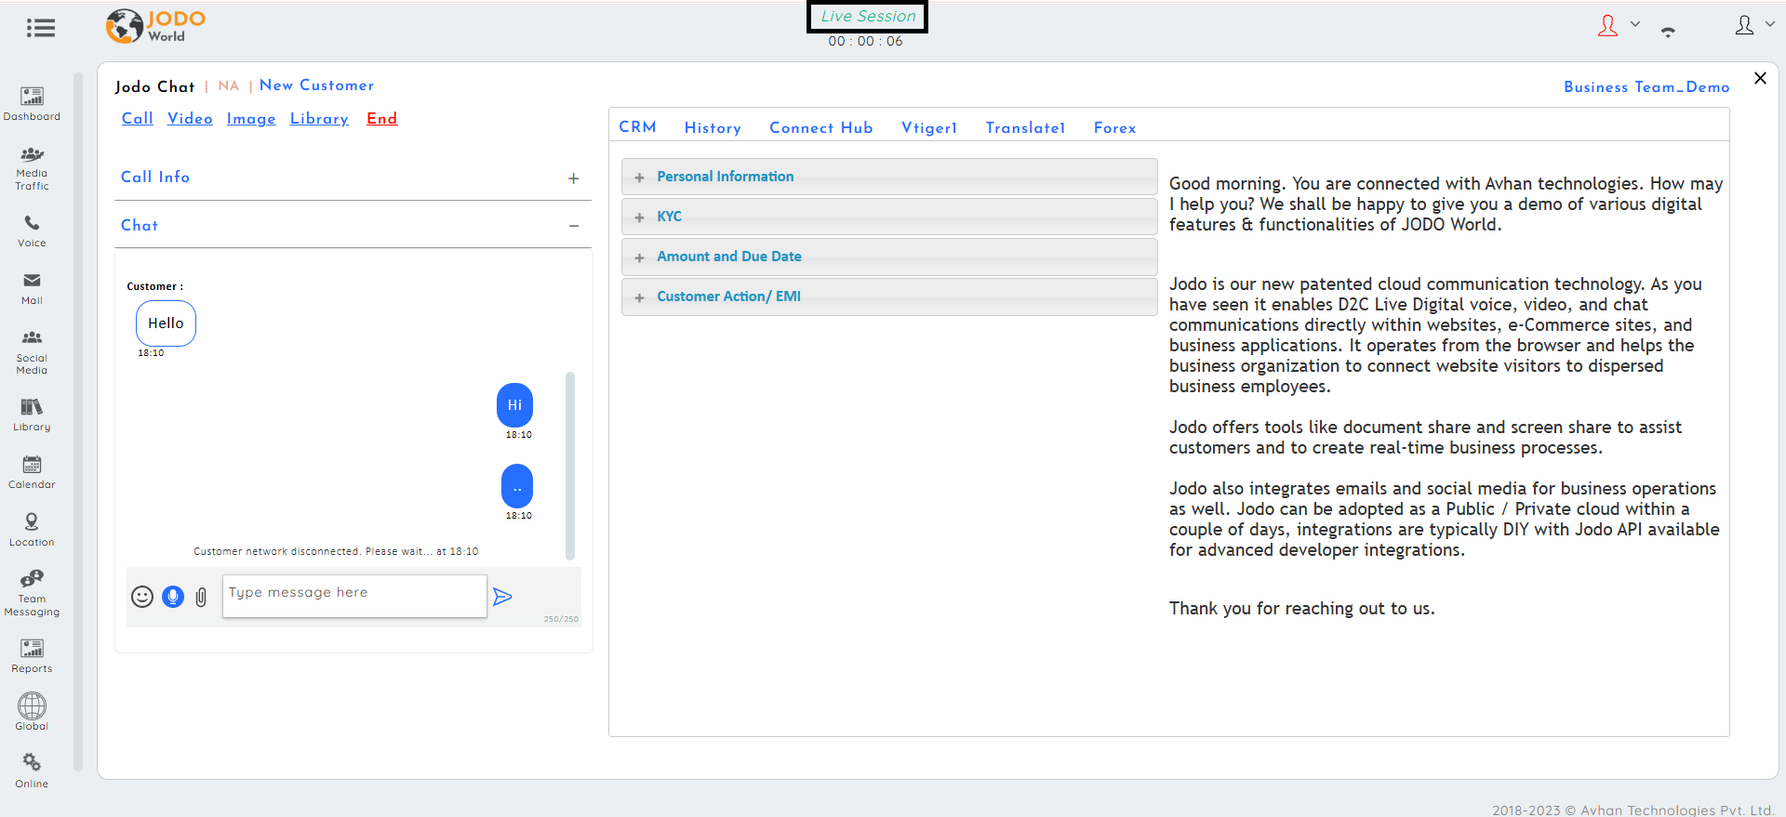Click the blue '..' message bubble

(517, 486)
